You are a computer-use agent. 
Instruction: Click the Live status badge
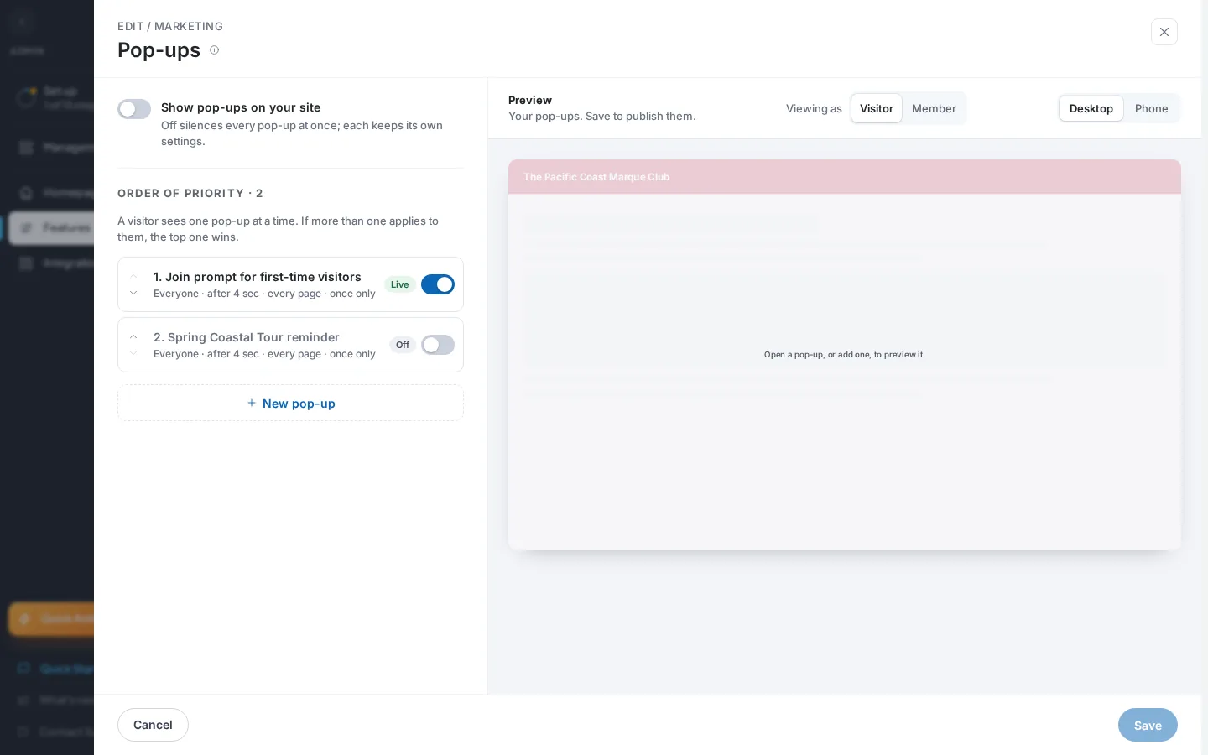pyautogui.click(x=400, y=284)
